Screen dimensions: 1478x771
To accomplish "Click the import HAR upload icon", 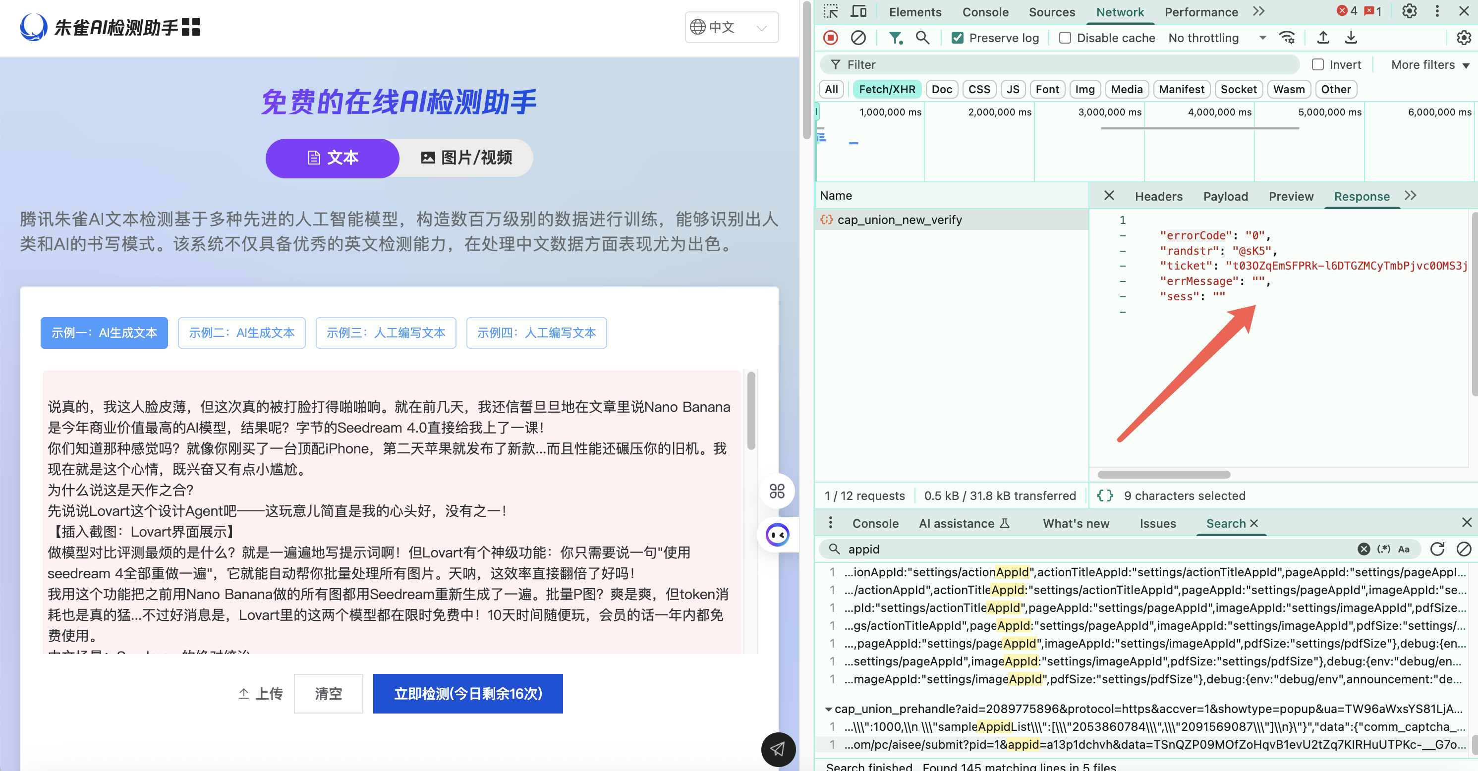I will (x=1323, y=38).
